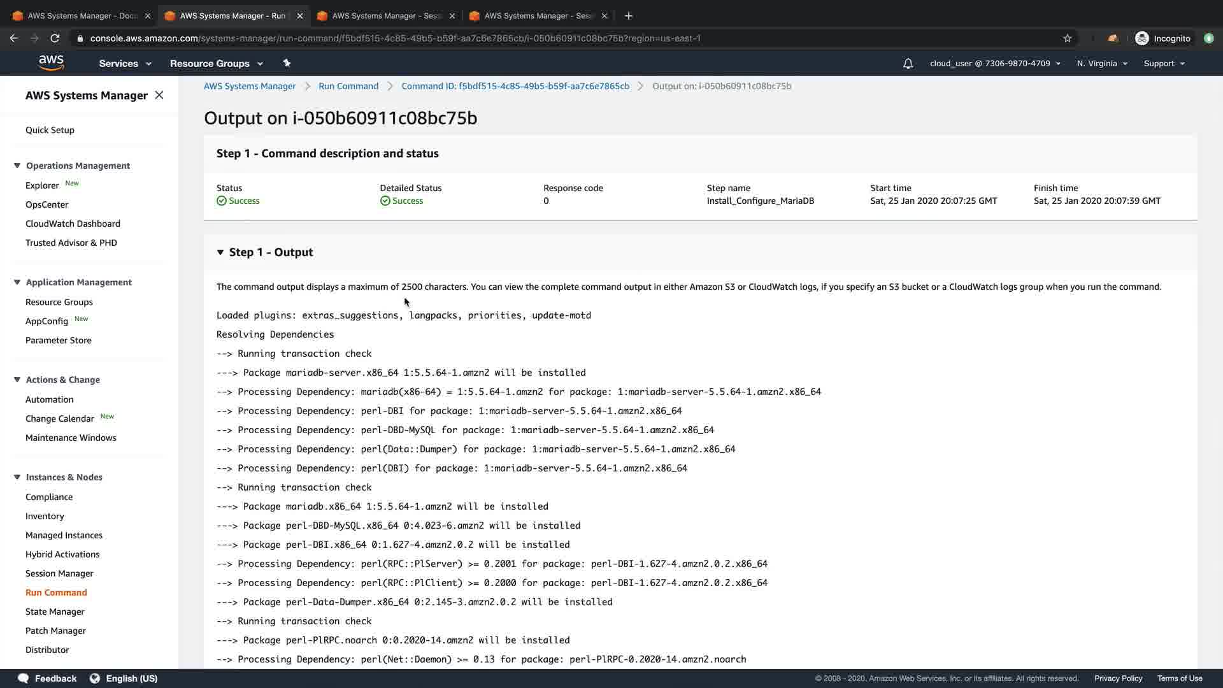Open the Services dropdown menu
Viewport: 1223px width, 688px height.
(125, 64)
